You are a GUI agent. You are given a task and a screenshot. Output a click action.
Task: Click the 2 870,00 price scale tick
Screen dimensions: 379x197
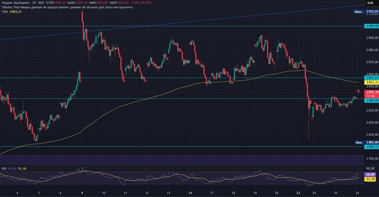[x=372, y=62]
